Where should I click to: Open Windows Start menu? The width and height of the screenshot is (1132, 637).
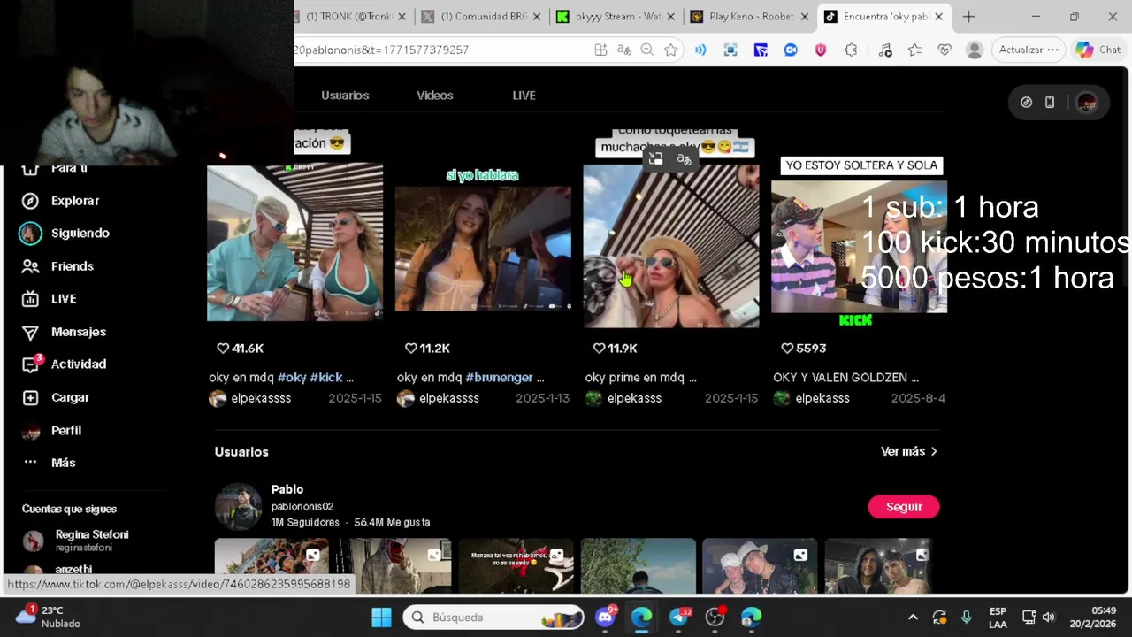(x=381, y=618)
